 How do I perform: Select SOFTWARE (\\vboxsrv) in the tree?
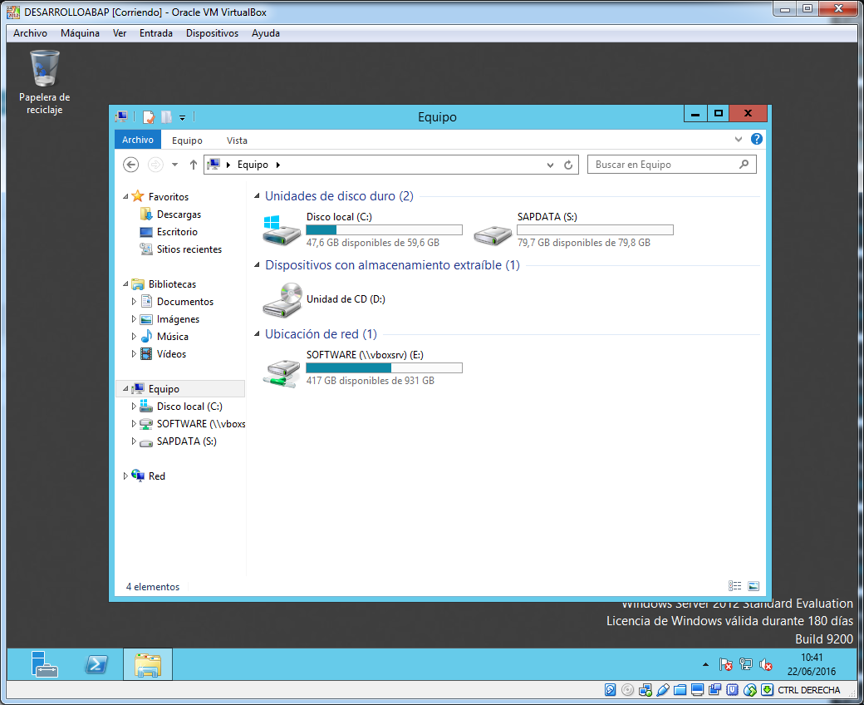(x=200, y=424)
